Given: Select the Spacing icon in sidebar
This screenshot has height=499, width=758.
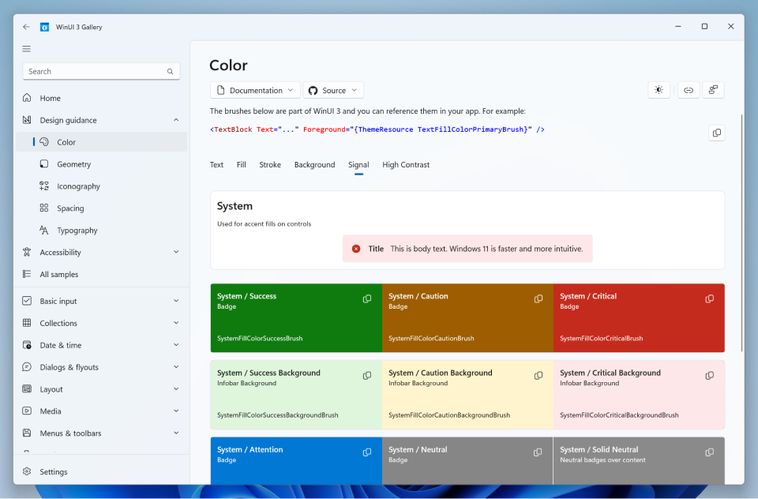Looking at the screenshot, I should pos(45,208).
